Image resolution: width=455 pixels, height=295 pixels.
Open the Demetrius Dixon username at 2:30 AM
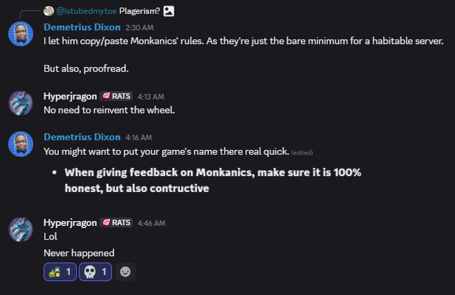pyautogui.click(x=82, y=28)
